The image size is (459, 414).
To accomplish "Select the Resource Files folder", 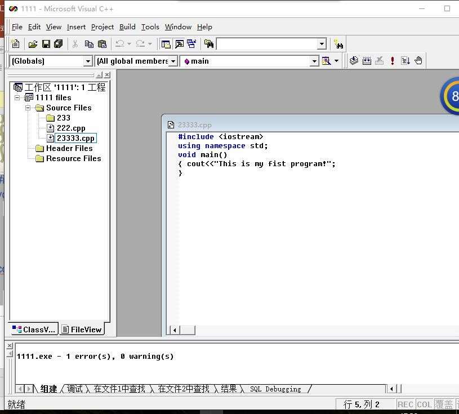I will (73, 158).
